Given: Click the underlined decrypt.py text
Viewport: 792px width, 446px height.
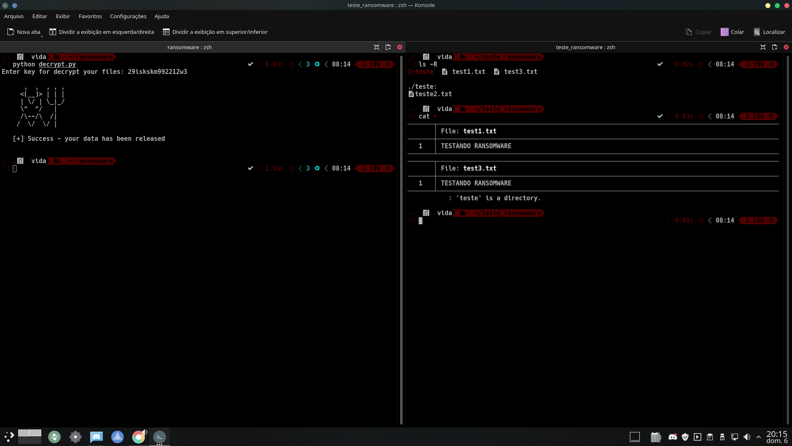Looking at the screenshot, I should 57,64.
